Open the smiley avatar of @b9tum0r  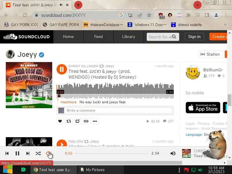click(193, 72)
